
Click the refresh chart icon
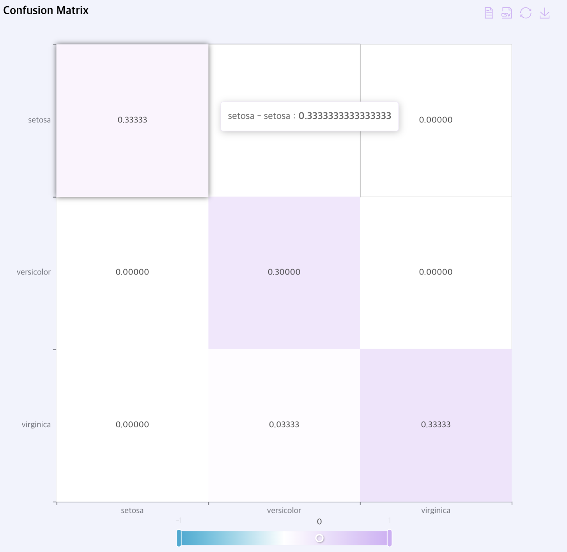[x=526, y=13]
